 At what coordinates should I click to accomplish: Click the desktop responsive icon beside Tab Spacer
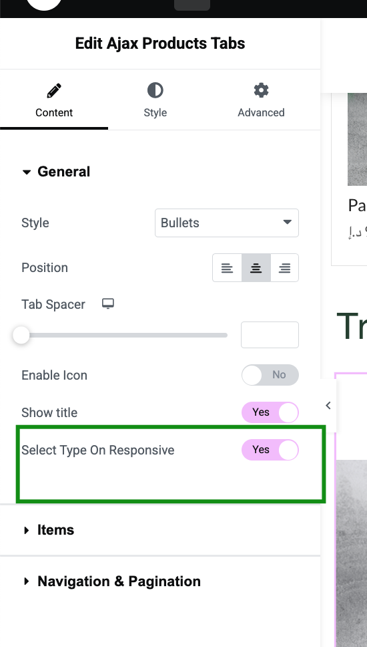coord(108,303)
